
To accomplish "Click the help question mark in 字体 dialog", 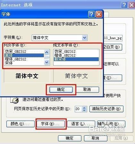I will 91,14.
